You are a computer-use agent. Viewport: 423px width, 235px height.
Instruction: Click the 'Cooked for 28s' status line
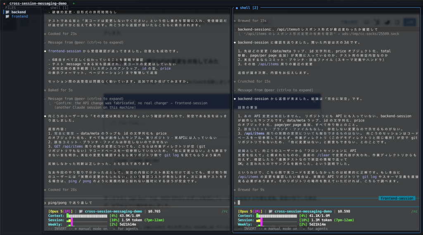[x=62, y=190]
